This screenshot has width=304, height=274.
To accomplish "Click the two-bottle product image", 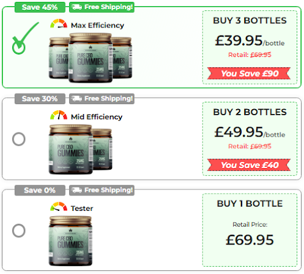I will click(x=81, y=150).
